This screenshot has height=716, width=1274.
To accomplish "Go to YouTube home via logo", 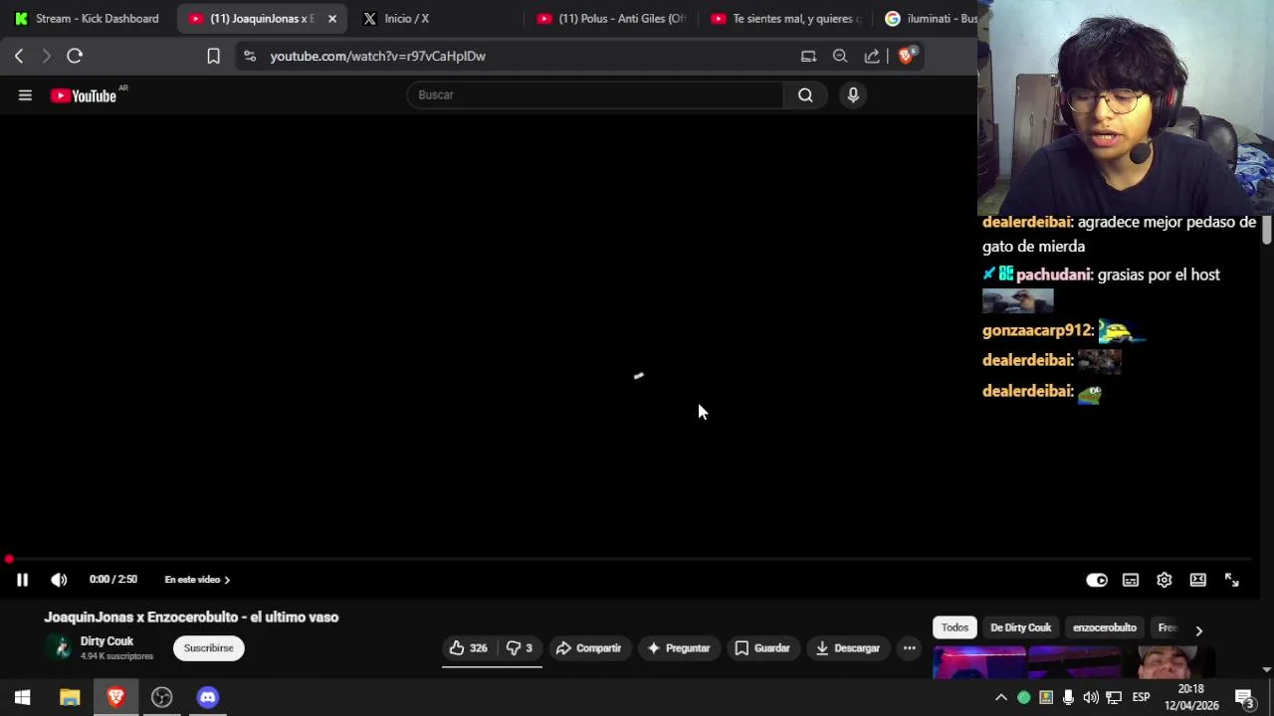I will [x=84, y=95].
